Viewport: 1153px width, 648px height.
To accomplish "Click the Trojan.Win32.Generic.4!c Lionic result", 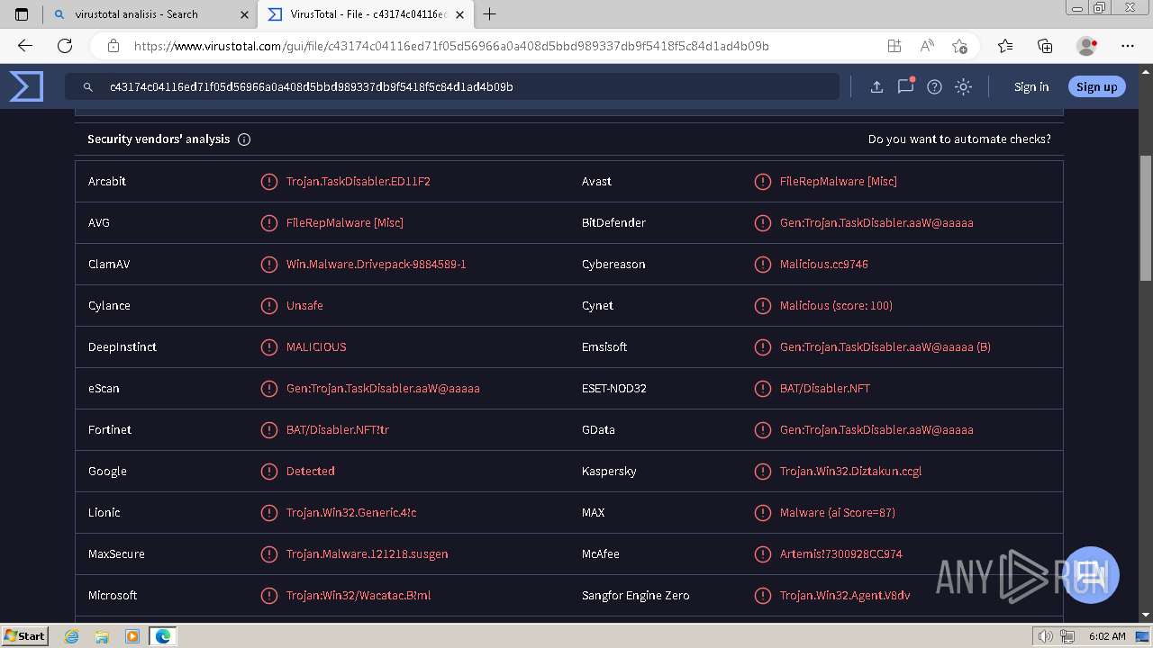I will pyautogui.click(x=351, y=513).
